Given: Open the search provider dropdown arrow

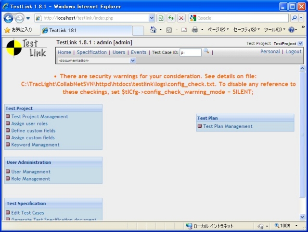Looking at the screenshot, I should pyautogui.click(x=301, y=18).
